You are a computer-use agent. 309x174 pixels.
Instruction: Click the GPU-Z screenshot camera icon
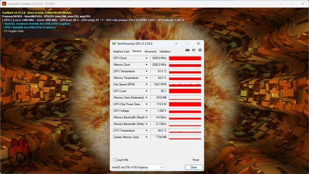click(187, 50)
